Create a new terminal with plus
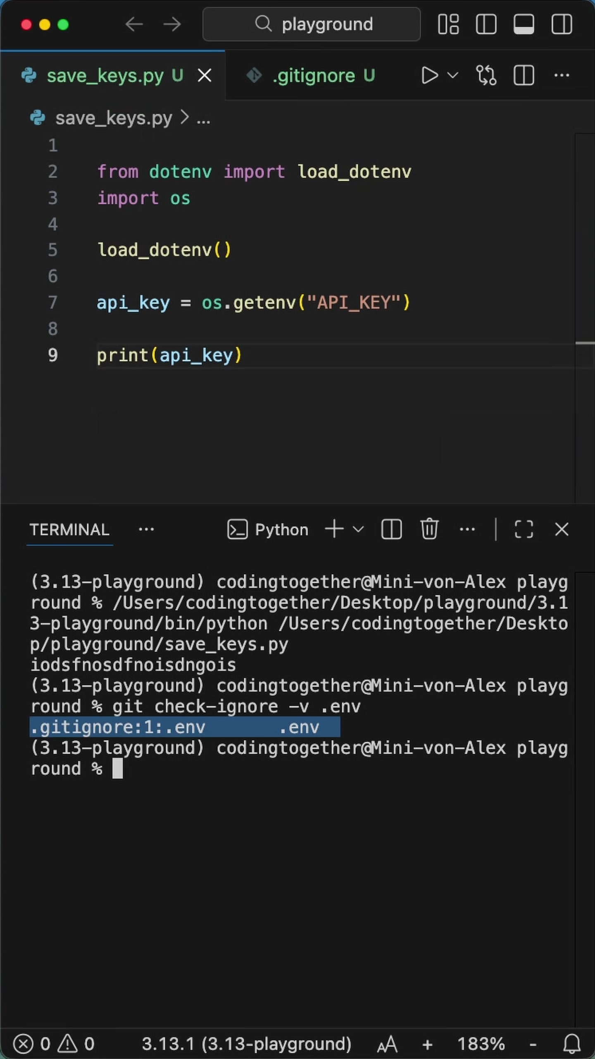 pyautogui.click(x=334, y=529)
